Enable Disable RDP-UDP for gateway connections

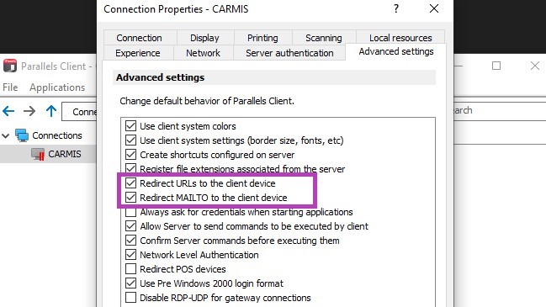click(x=130, y=298)
